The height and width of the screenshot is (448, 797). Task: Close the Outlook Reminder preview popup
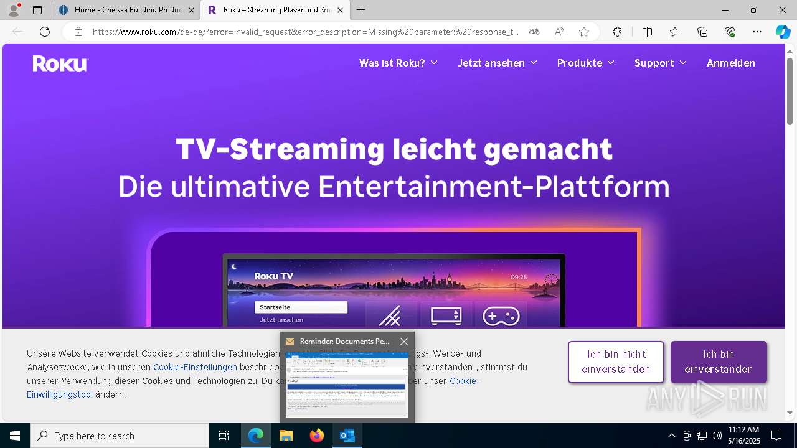click(x=404, y=342)
